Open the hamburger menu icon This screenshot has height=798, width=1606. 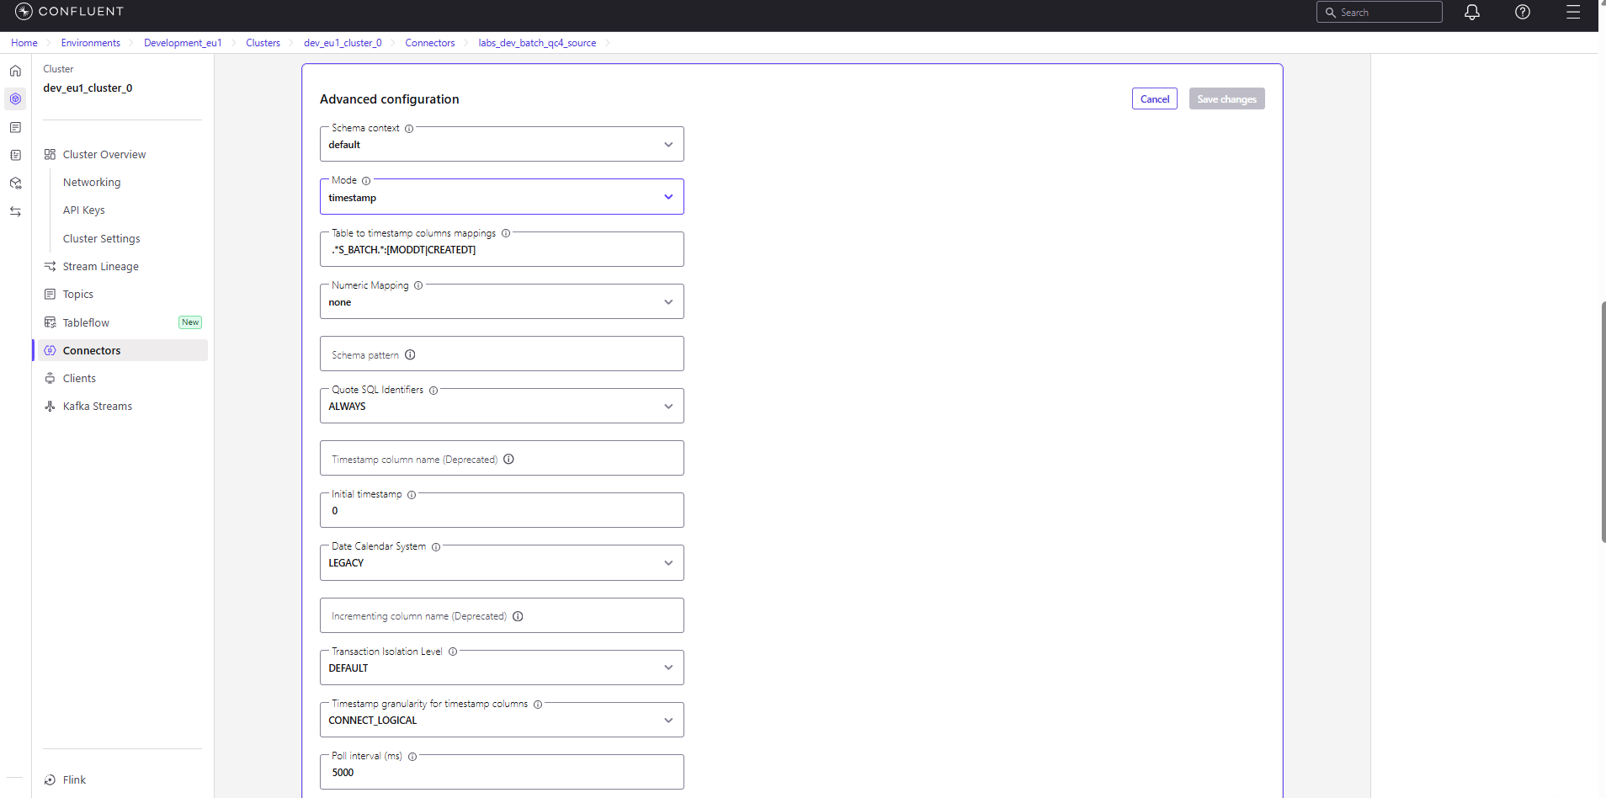(1573, 12)
